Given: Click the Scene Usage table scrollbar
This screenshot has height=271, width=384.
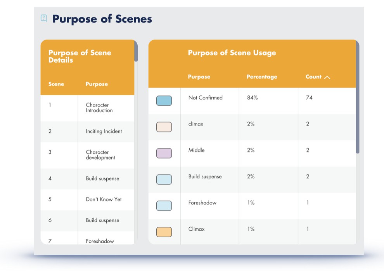Looking at the screenshot, I should tap(357, 97).
